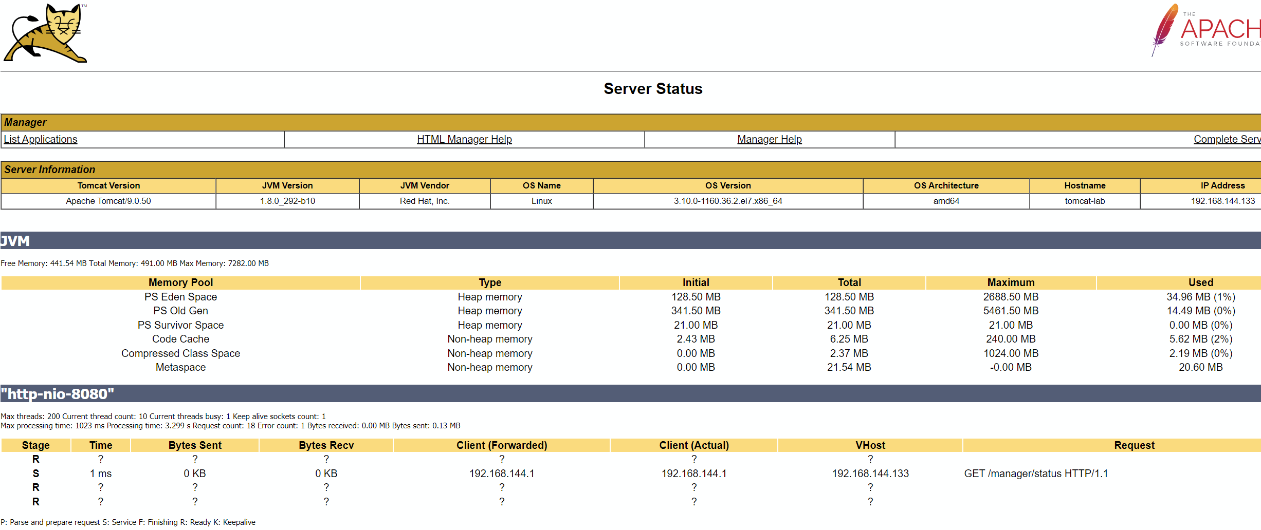The height and width of the screenshot is (530, 1261).
Task: Select the PS Eden Space row label
Action: coord(180,297)
